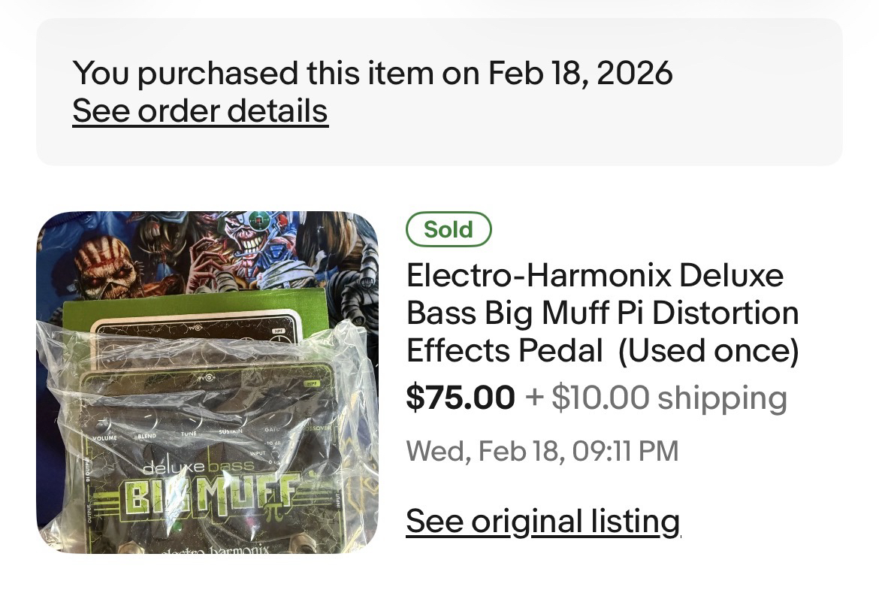
Task: Click the $75.00 sold price
Action: point(461,398)
